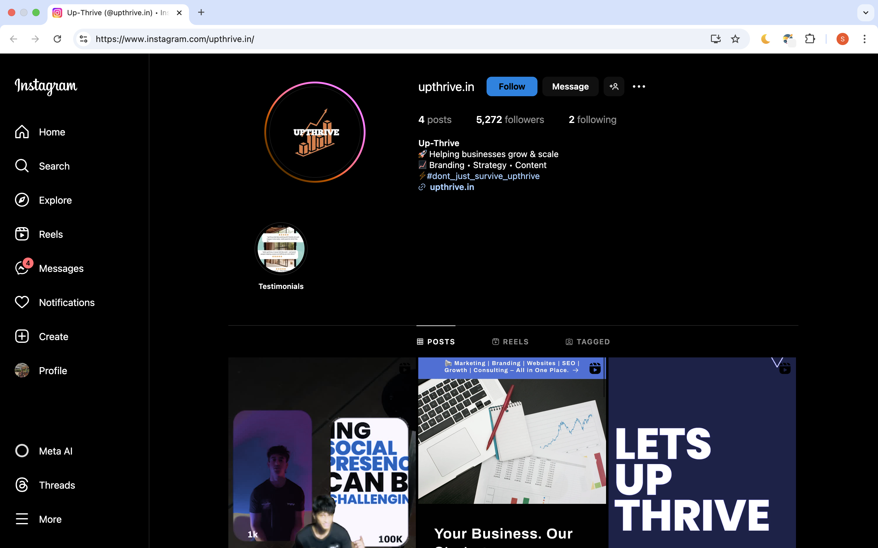The height and width of the screenshot is (548, 878).
Task: Open the Chrome profile S avatar
Action: tap(842, 39)
